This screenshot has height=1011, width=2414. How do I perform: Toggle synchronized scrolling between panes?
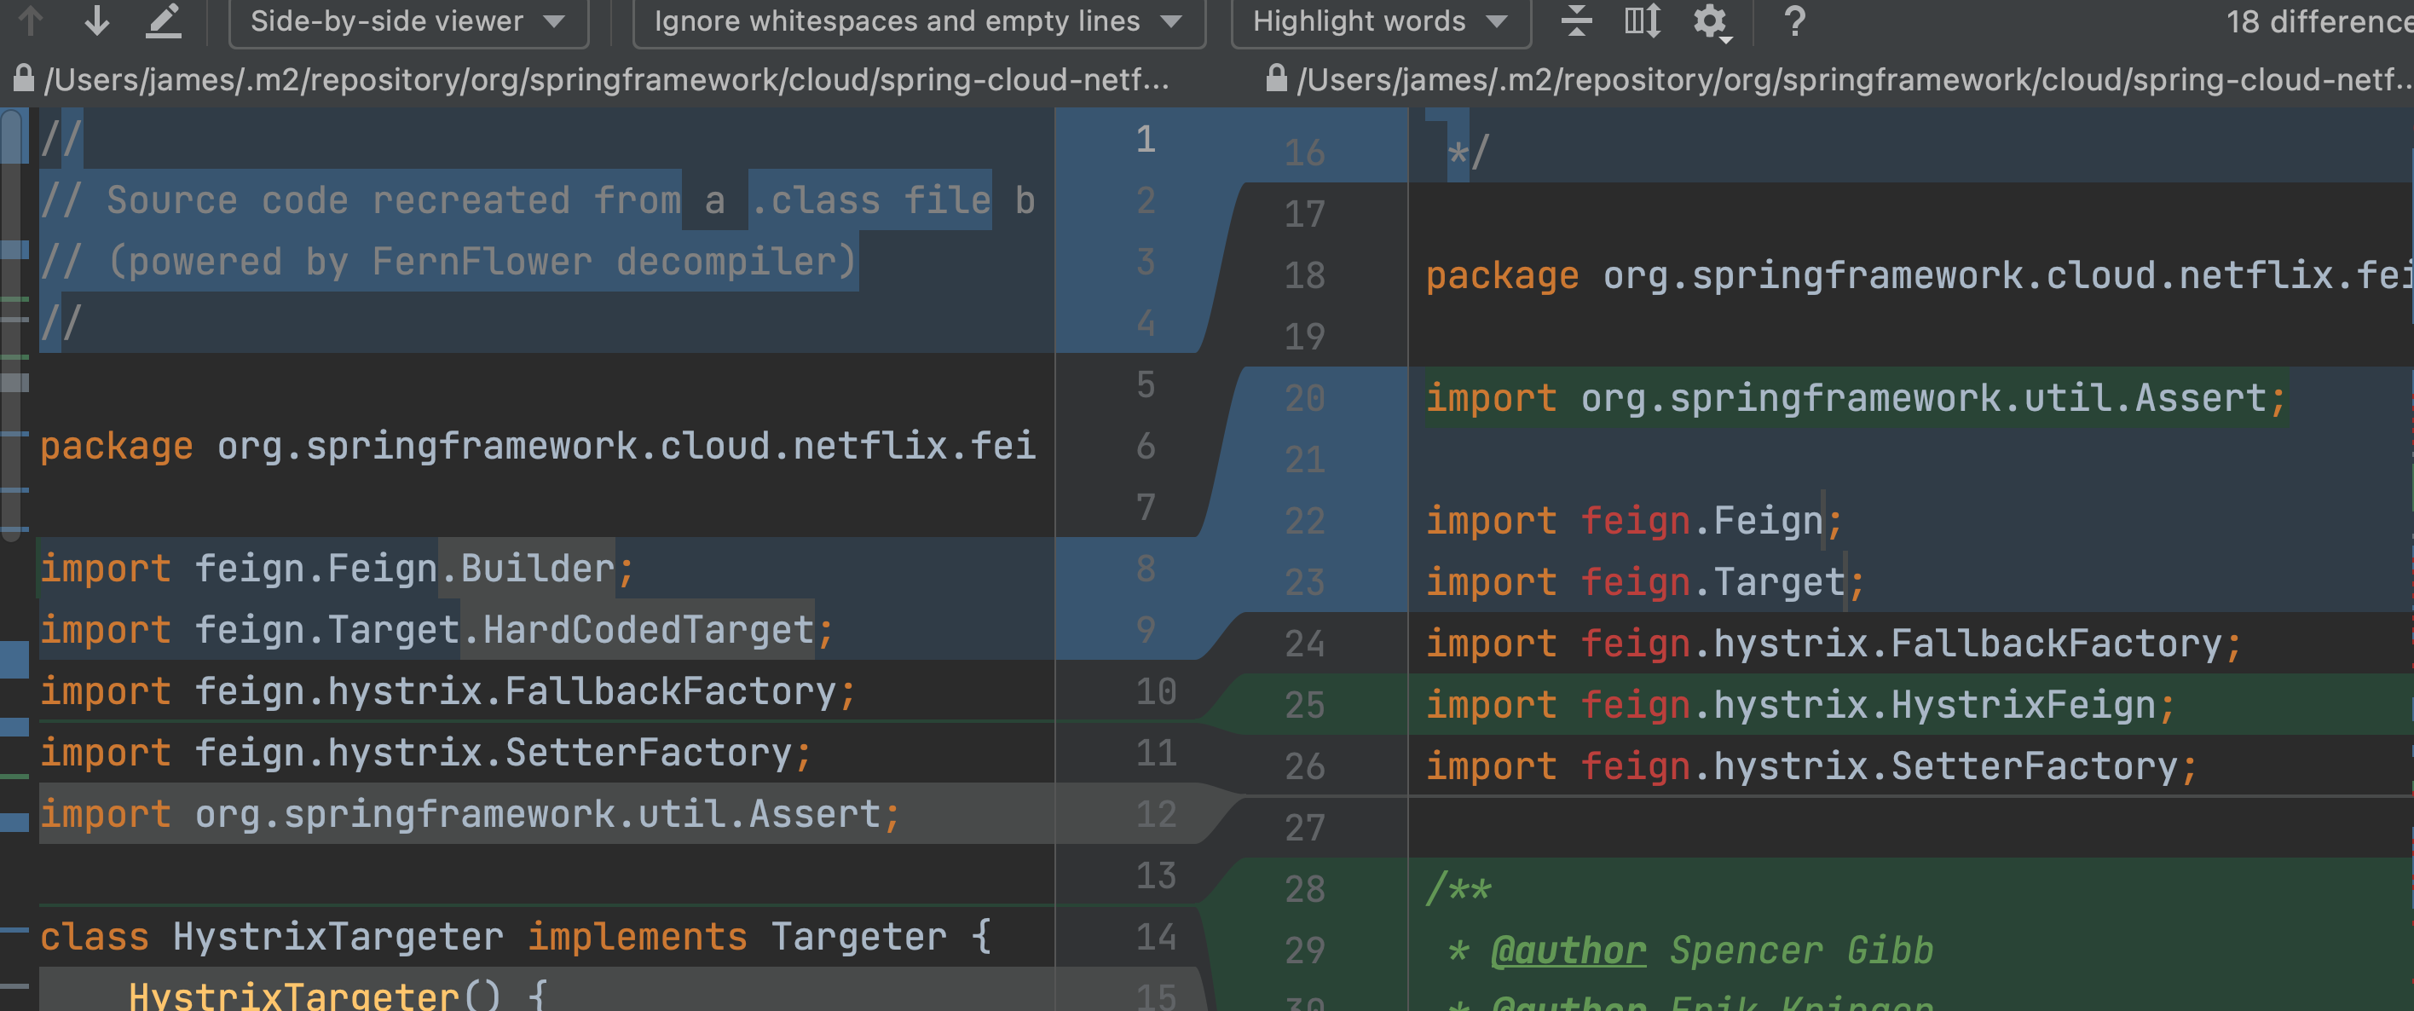point(1641,20)
